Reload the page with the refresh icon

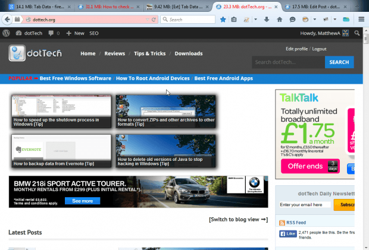pyautogui.click(x=154, y=20)
